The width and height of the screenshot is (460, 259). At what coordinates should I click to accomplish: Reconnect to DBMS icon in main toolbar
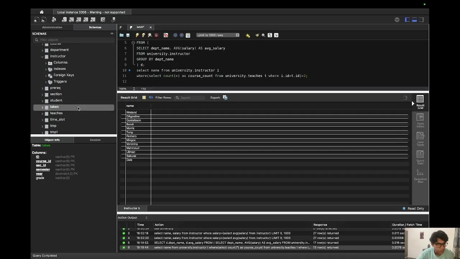114,20
